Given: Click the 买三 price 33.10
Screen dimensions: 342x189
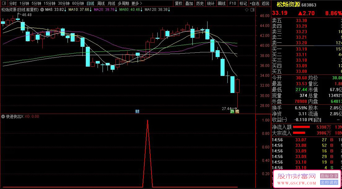Looking at the screenshot, I should [x=301, y=60].
